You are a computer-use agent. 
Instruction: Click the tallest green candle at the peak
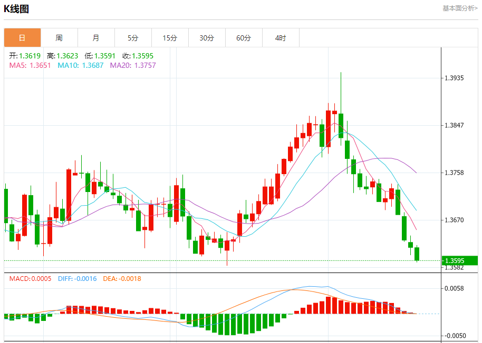coord(341,126)
